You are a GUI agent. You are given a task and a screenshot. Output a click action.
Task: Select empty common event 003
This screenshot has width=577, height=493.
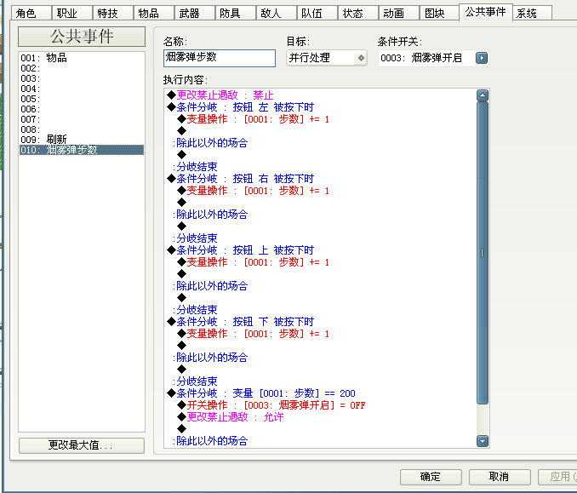point(82,78)
